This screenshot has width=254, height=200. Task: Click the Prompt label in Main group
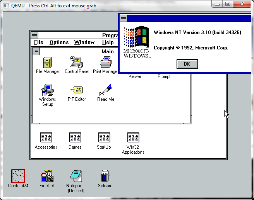click(x=164, y=76)
